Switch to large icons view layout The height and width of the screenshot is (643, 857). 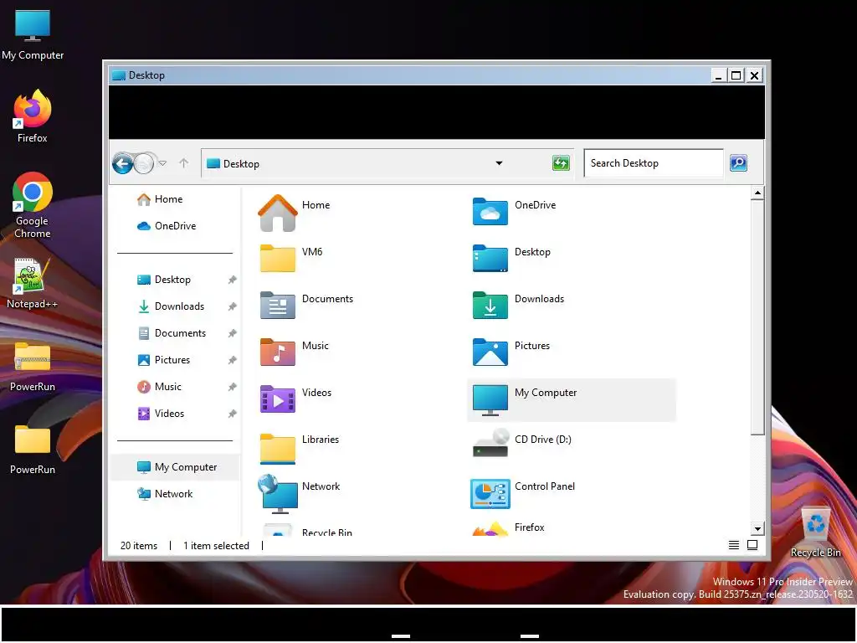pos(752,545)
